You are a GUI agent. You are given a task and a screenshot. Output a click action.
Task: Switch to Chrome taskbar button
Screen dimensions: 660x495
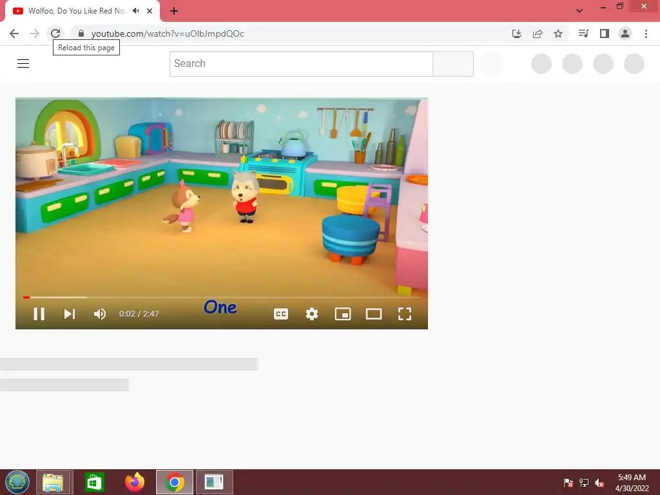175,482
